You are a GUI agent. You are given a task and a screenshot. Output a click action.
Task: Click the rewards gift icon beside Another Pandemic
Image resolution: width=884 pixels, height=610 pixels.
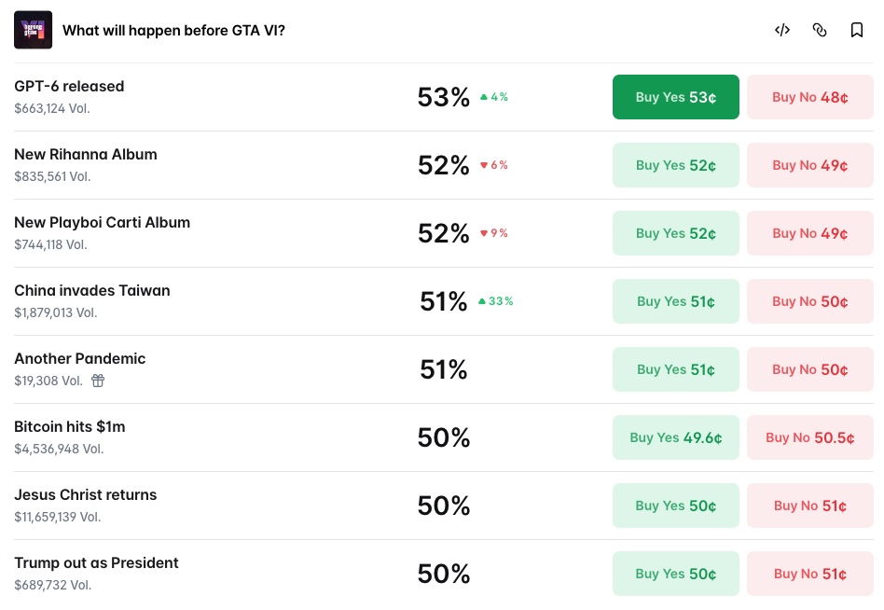click(x=98, y=381)
